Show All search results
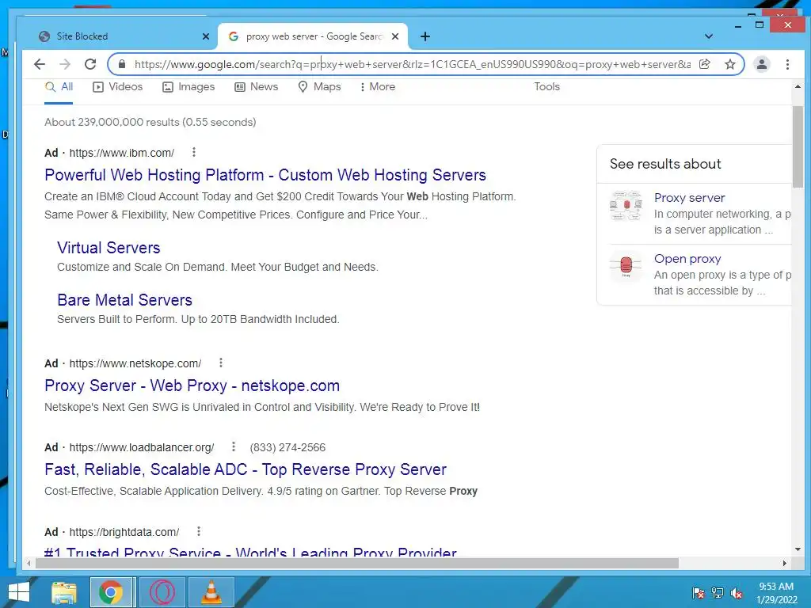 point(59,87)
